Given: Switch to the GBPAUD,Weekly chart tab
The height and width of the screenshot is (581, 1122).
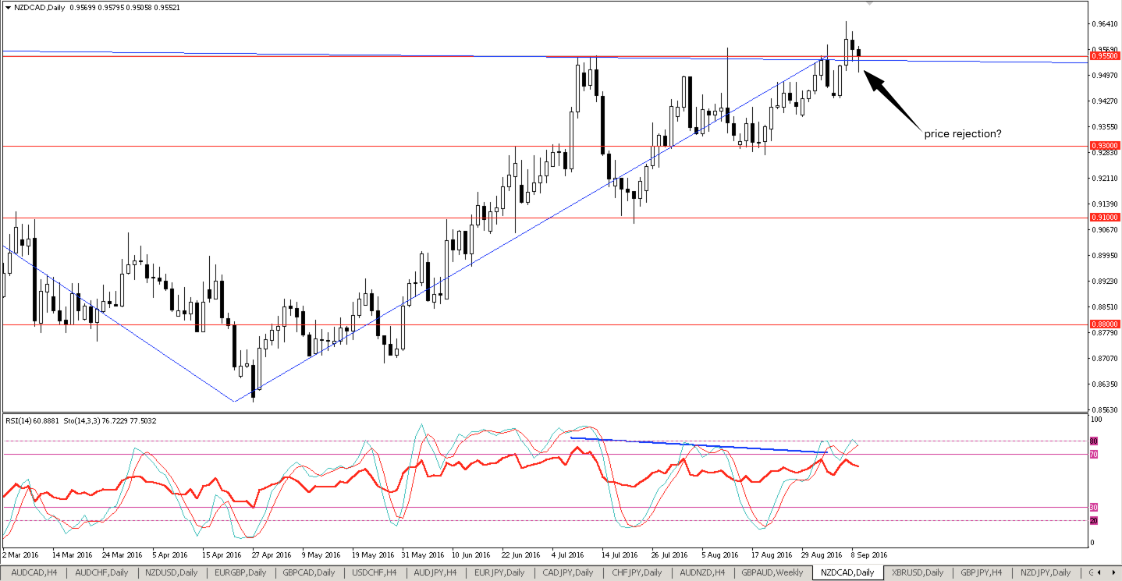Looking at the screenshot, I should click(772, 573).
